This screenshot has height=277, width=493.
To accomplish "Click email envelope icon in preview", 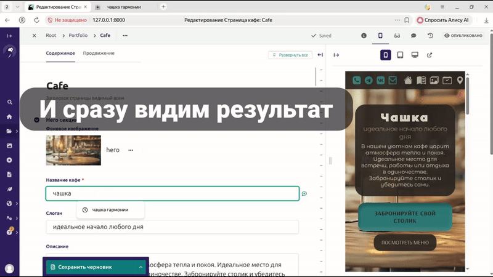I will [393, 81].
